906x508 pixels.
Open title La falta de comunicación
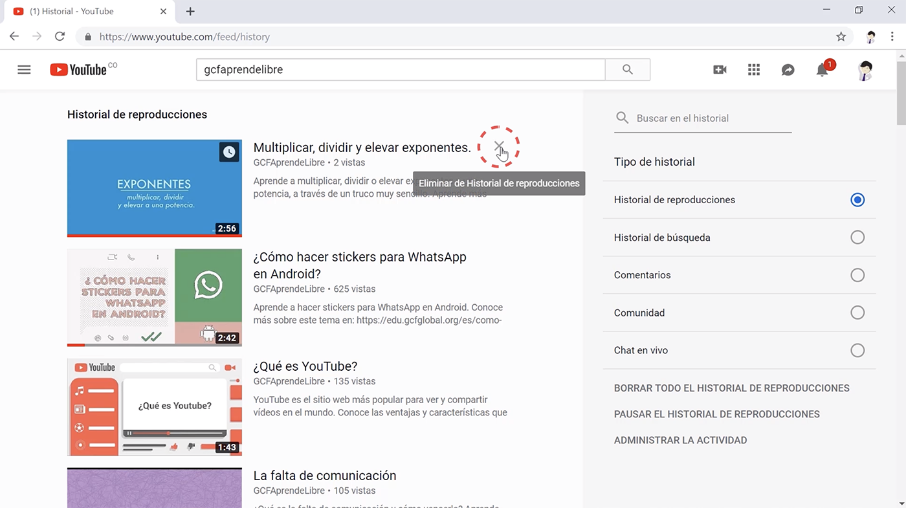coord(325,476)
